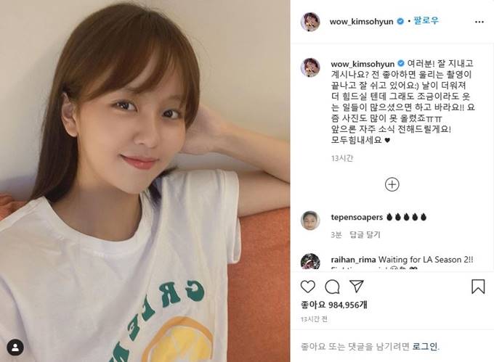View likes list 좋아요 984,956개
Image resolution: width=494 pixels, height=362 pixels.
tap(334, 305)
